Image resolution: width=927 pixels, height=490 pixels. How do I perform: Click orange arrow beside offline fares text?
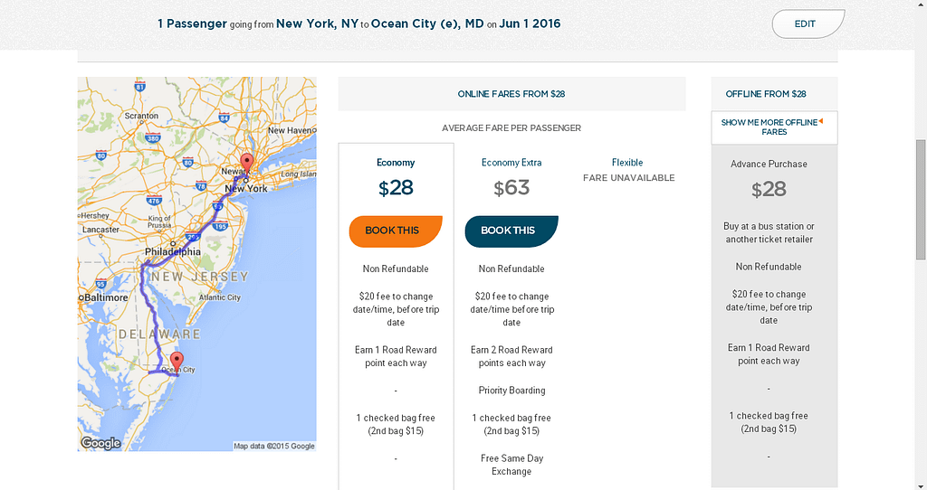(821, 121)
